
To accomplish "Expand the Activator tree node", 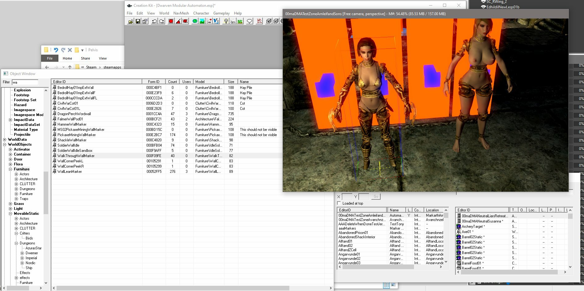I will pyautogui.click(x=11, y=149).
